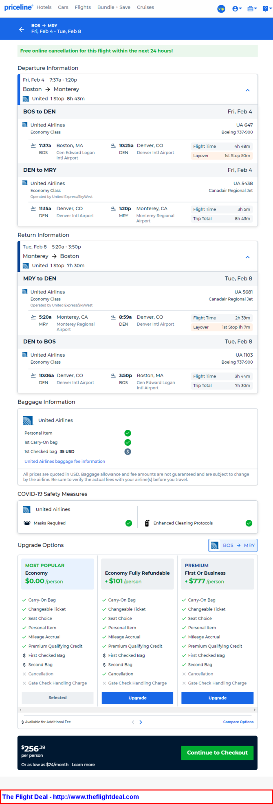Open the Hotels menu item
Screen dimensions: 273x804
coord(44,7)
